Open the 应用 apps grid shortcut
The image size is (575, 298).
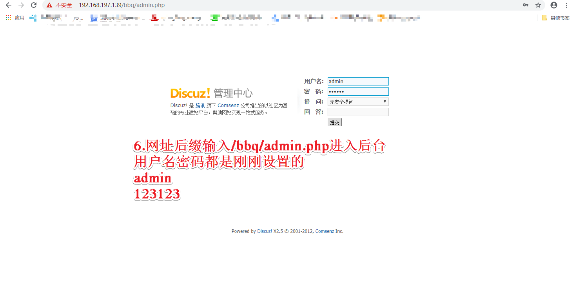[15, 18]
